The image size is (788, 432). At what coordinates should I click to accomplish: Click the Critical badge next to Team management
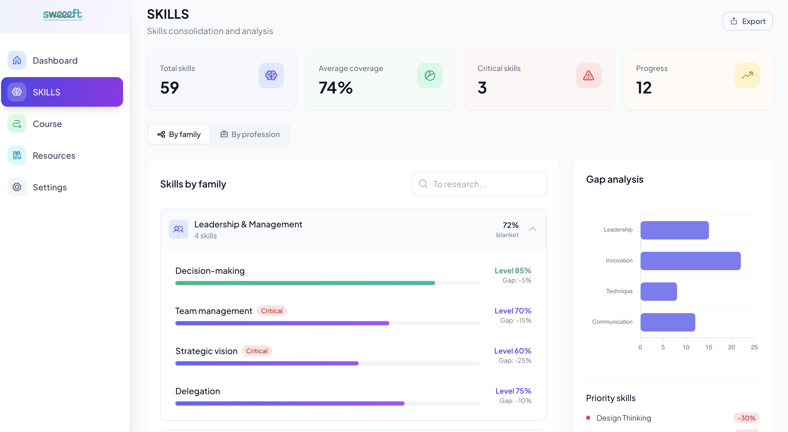tap(271, 311)
